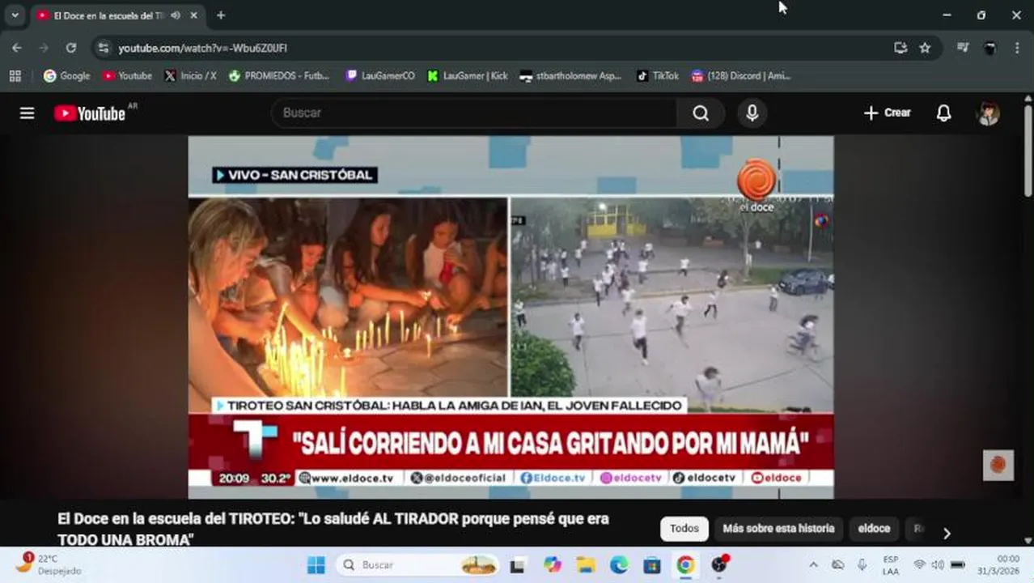Image resolution: width=1034 pixels, height=583 pixels.
Task: Open stbartholomew bookmark
Action: (570, 75)
